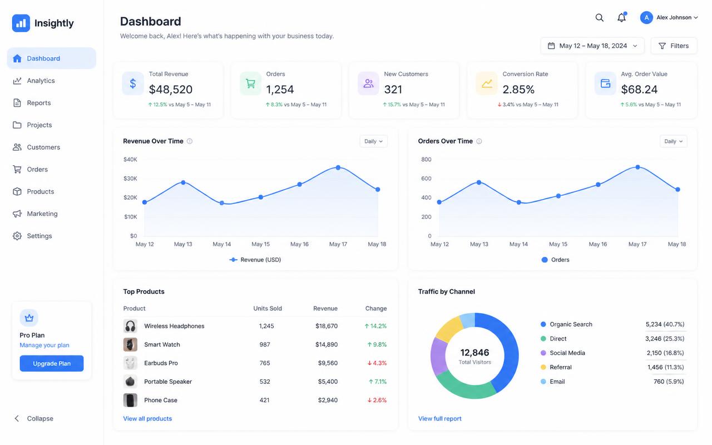Image resolution: width=712 pixels, height=445 pixels.
Task: Open the Analytics menu item
Action: click(x=52, y=81)
